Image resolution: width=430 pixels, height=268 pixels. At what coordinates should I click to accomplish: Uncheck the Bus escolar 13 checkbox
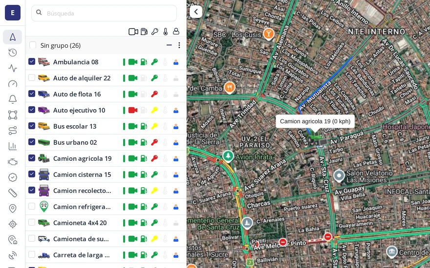tap(32, 126)
